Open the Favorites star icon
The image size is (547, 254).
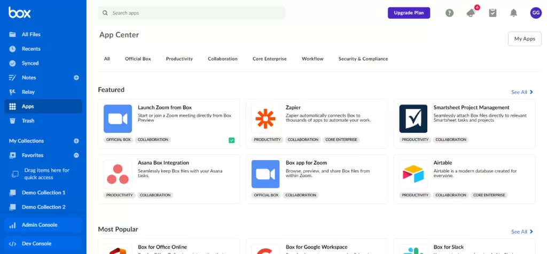coord(13,155)
